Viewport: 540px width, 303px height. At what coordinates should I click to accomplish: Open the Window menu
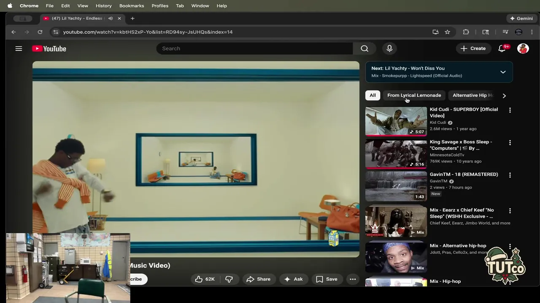200,6
